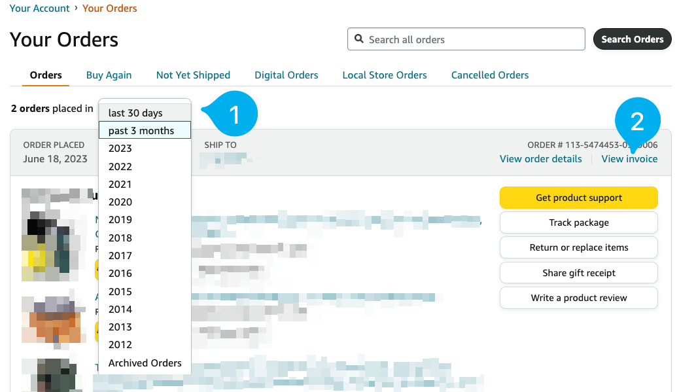This screenshot has height=392, width=677.
Task: Choose last 30 days in dropdown
Action: coord(145,113)
